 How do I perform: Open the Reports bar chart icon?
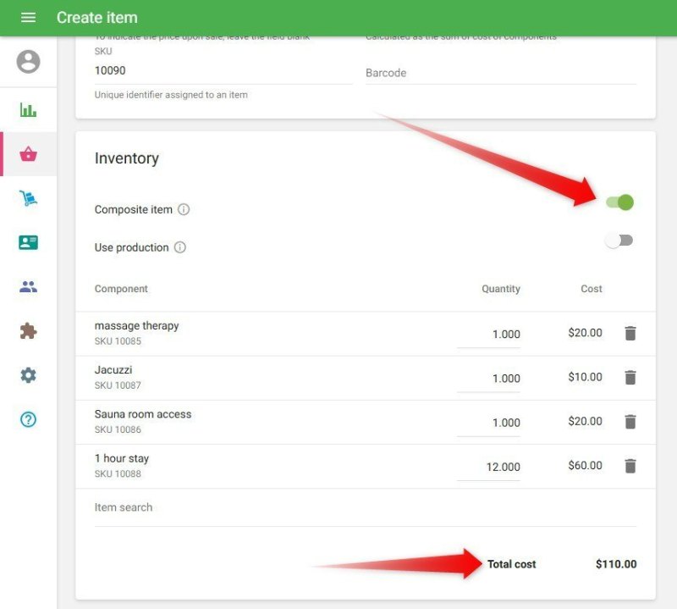pyautogui.click(x=28, y=110)
